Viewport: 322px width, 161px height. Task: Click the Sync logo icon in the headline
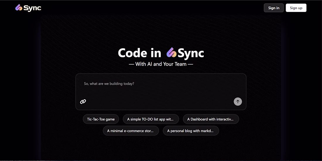172,53
